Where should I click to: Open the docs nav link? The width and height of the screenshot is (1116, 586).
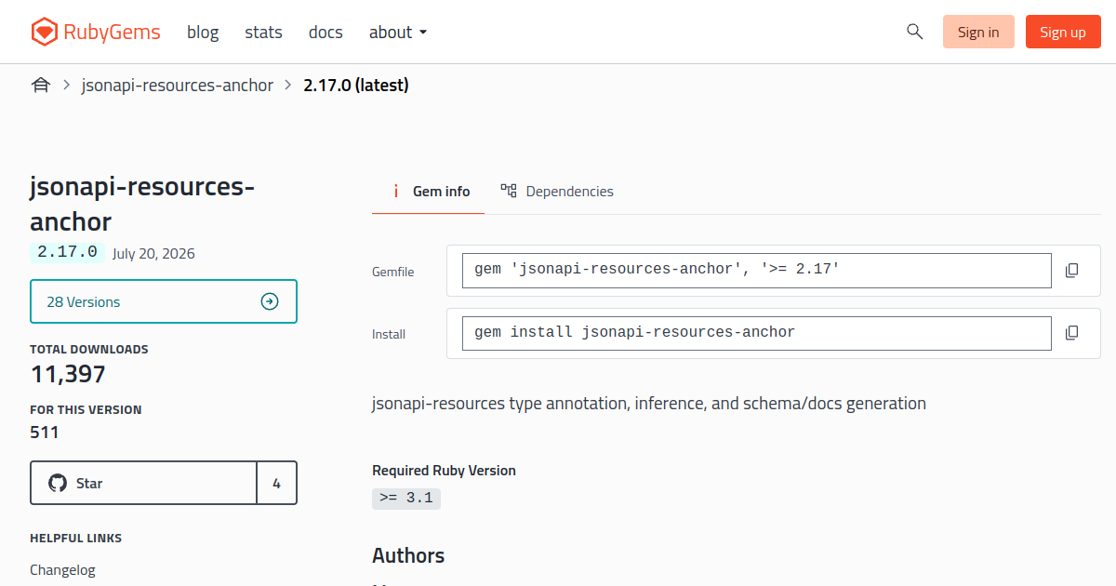pyautogui.click(x=325, y=32)
